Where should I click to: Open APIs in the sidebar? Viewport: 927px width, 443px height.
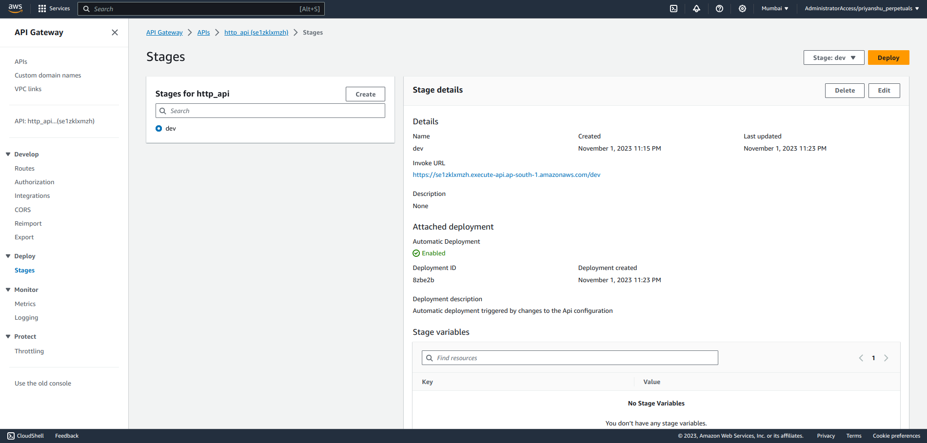(x=21, y=61)
